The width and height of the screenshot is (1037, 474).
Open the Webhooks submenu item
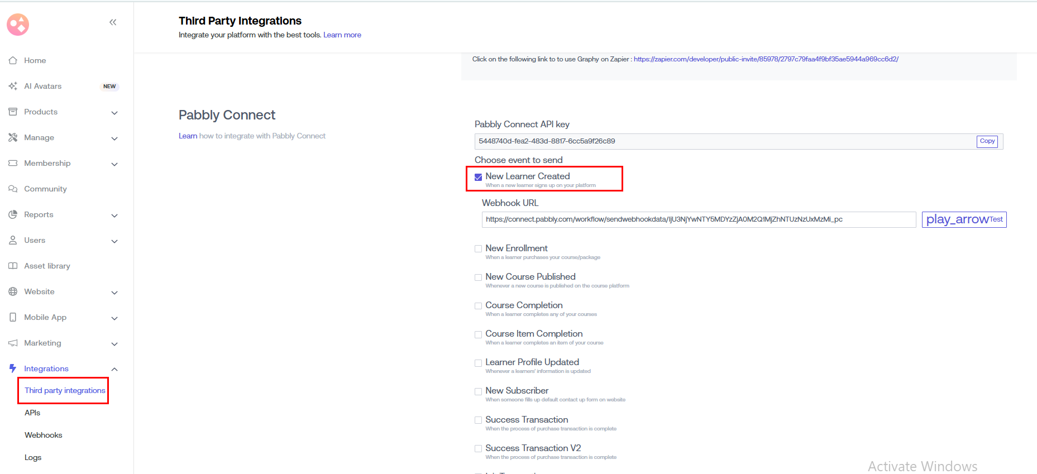pos(44,435)
